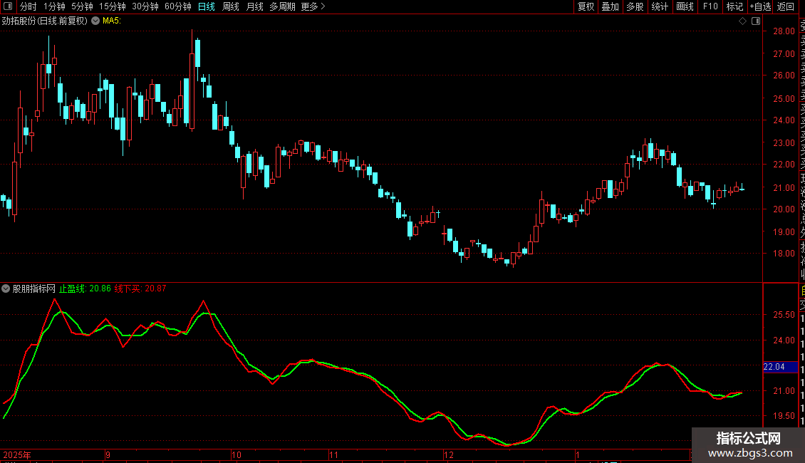805x463 pixels.
Task: Click the 25.00 price axis label
Action: [784, 98]
